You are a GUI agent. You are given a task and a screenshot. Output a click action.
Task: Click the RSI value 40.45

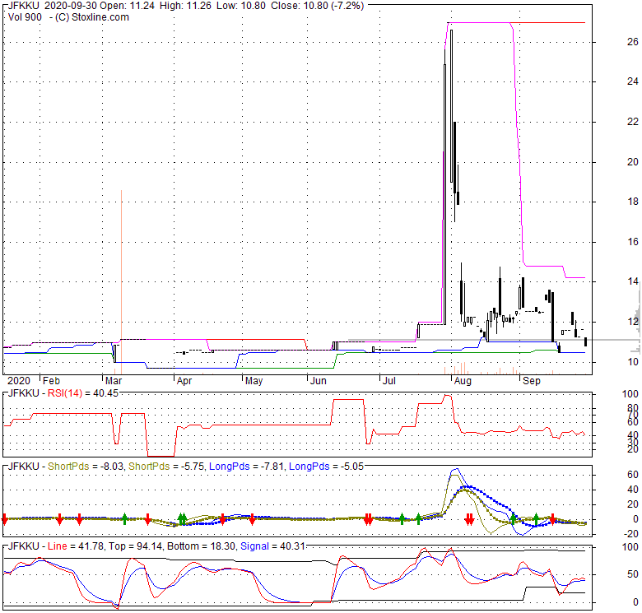[x=105, y=393]
